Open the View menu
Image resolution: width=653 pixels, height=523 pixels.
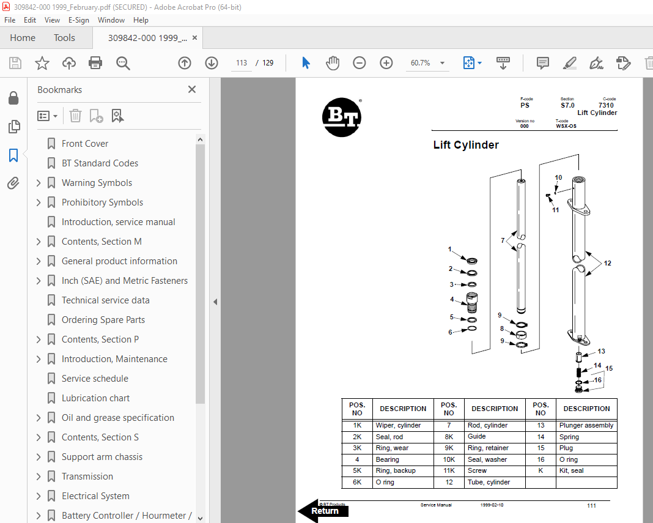click(52, 20)
